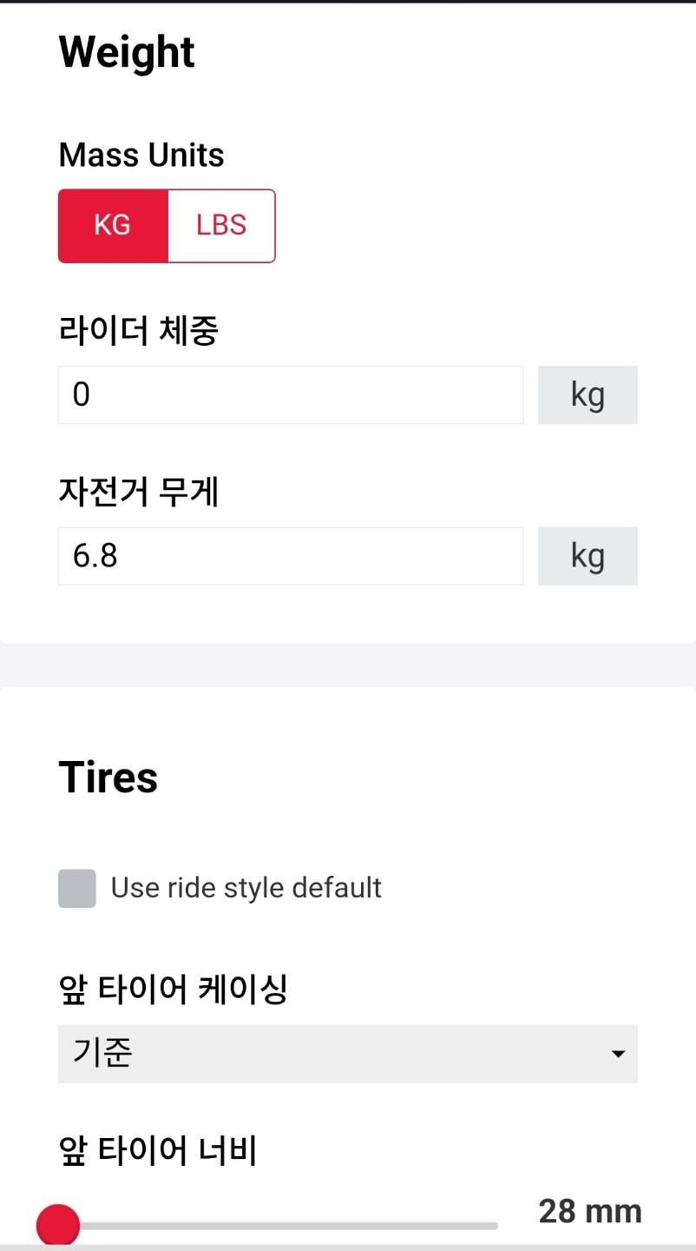
Task: Click the casing dropdown arrow
Action: click(618, 1055)
